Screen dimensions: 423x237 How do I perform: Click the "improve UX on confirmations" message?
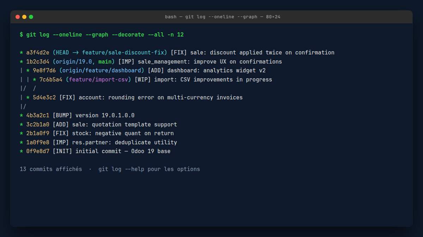click(238, 61)
